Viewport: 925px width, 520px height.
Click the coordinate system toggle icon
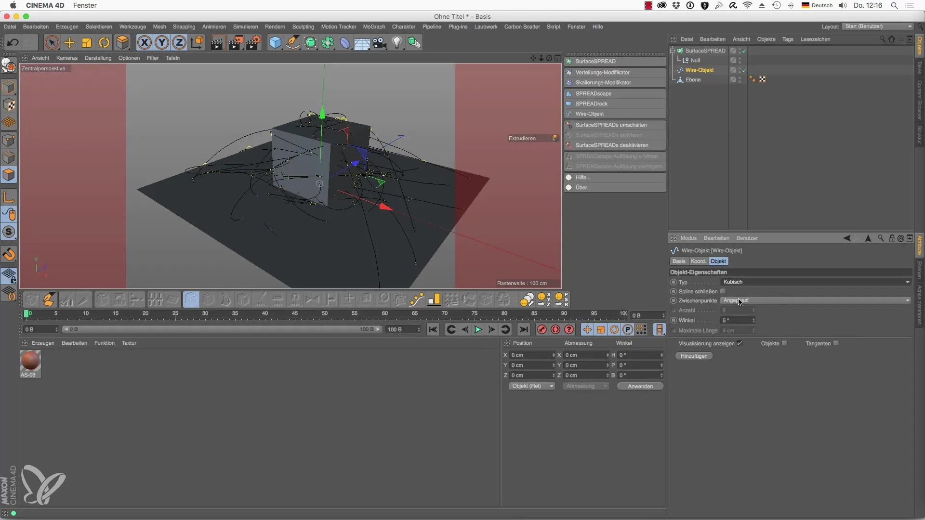[x=197, y=42]
